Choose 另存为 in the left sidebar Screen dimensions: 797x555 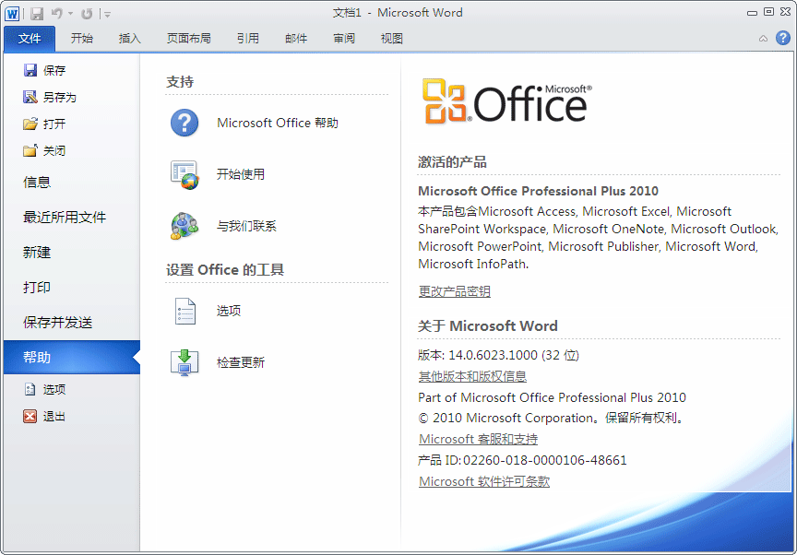tap(59, 97)
